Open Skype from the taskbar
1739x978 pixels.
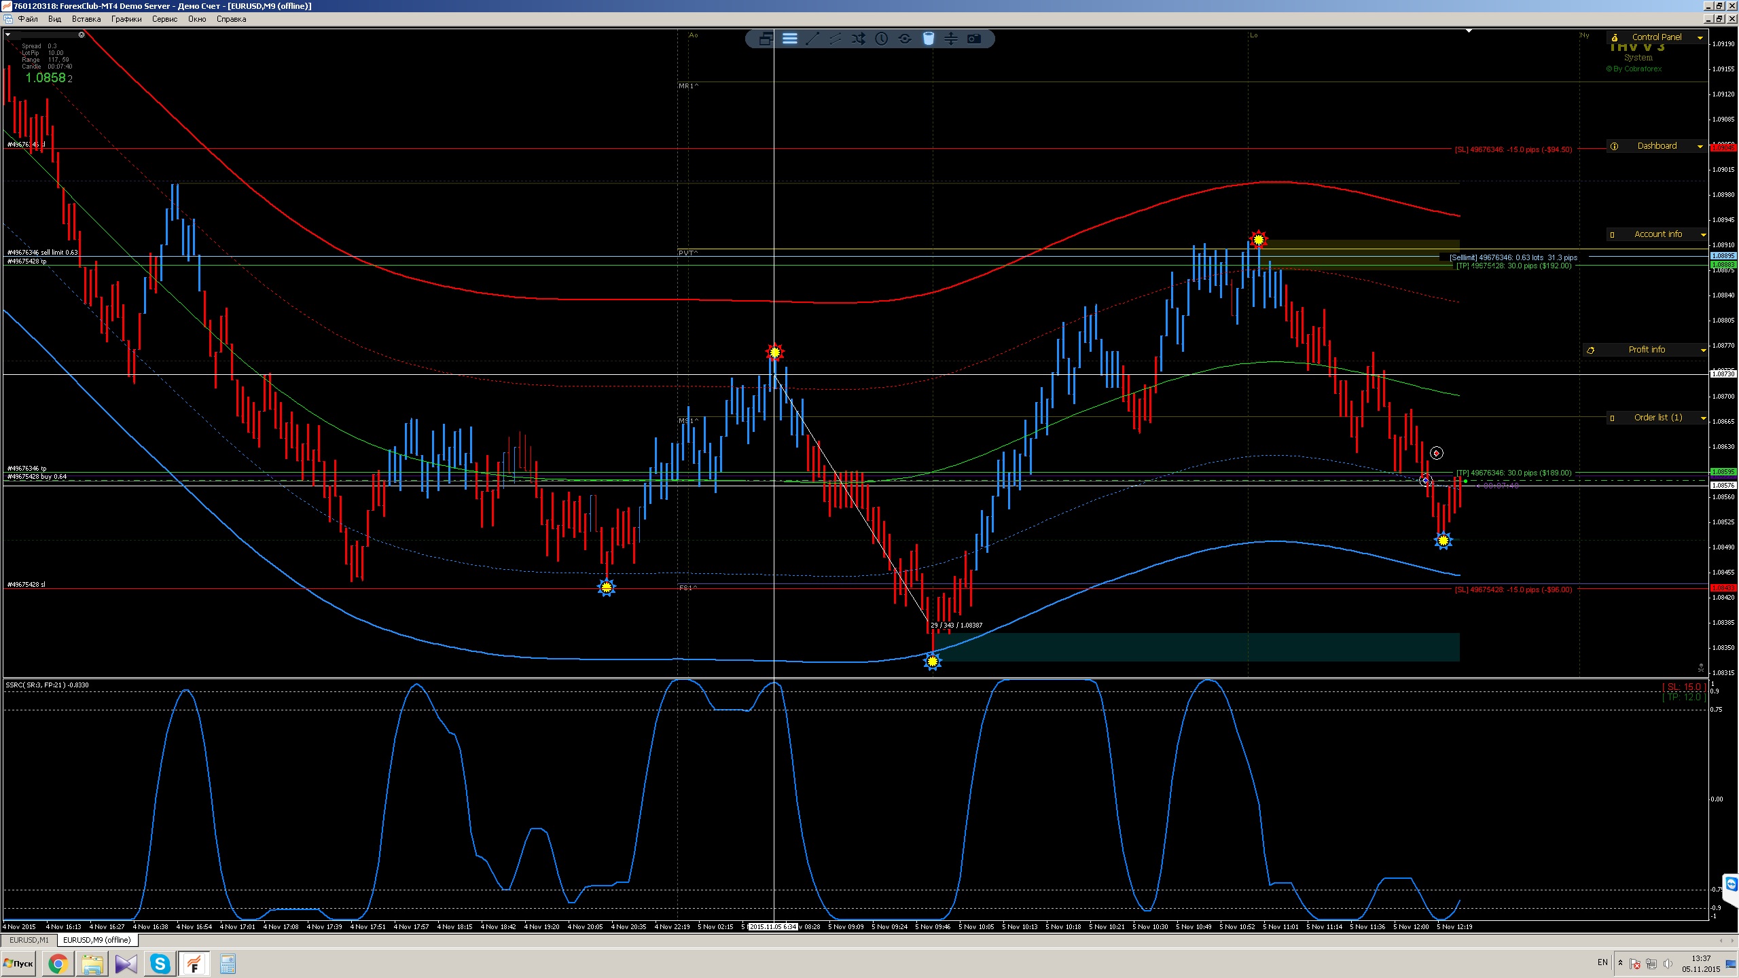[x=160, y=964]
